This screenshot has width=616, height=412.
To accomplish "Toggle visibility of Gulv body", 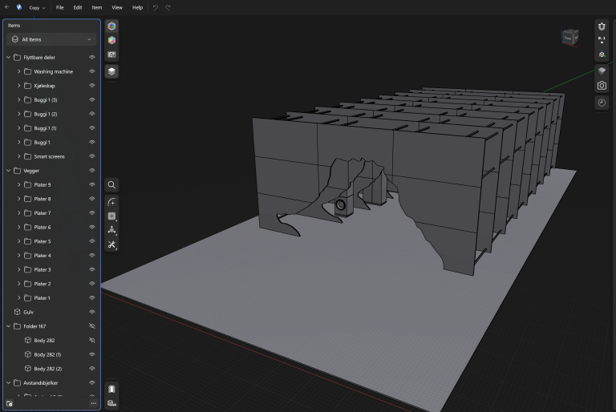I will [92, 312].
